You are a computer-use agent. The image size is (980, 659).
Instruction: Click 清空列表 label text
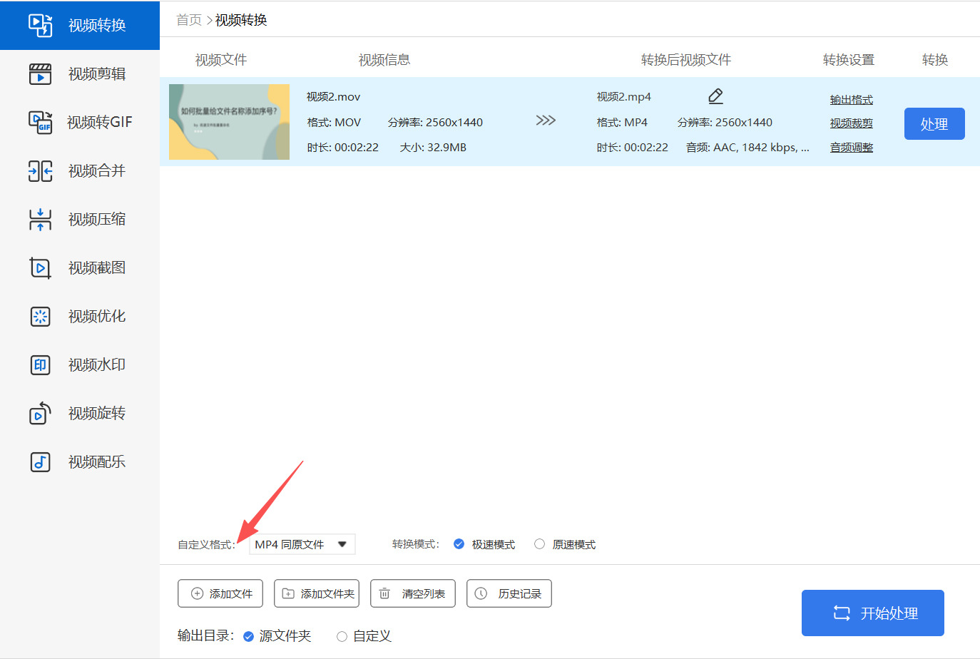click(x=424, y=593)
